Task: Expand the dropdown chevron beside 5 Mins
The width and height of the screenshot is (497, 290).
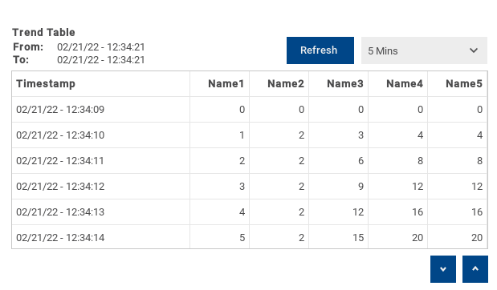Action: point(474,50)
